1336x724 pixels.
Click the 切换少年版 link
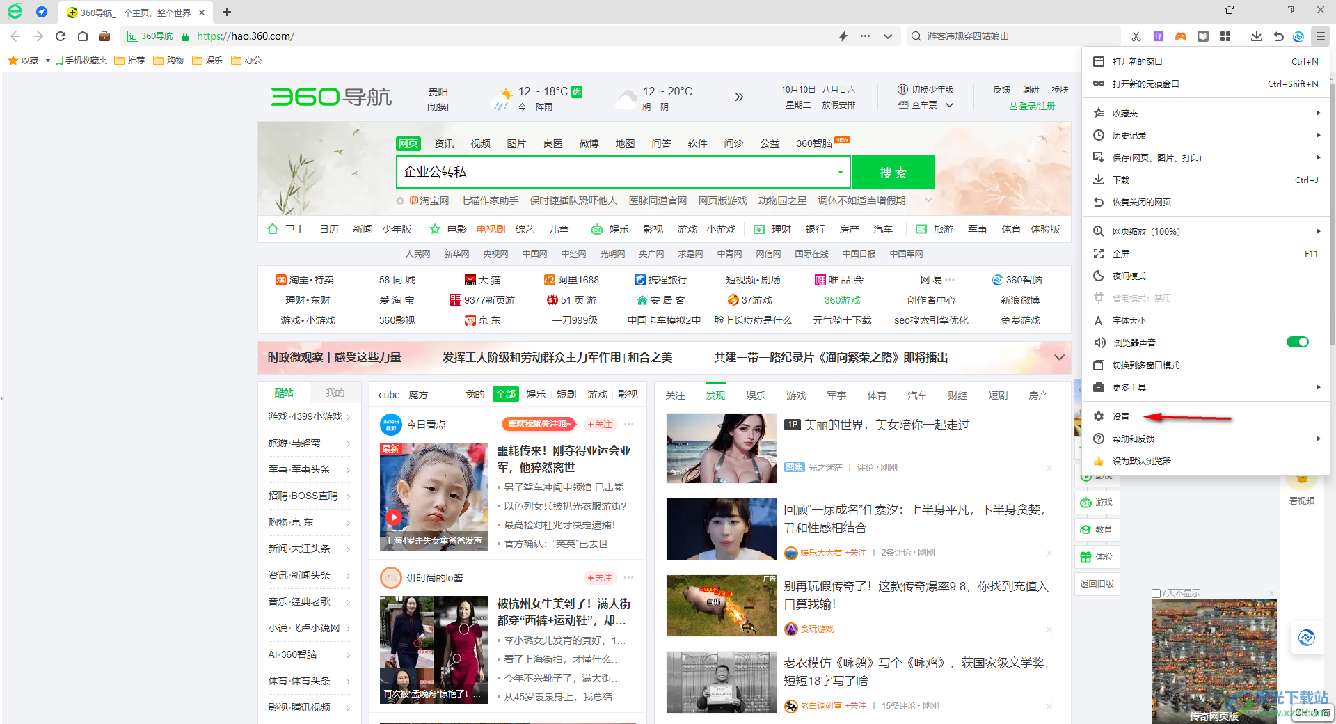click(x=925, y=90)
